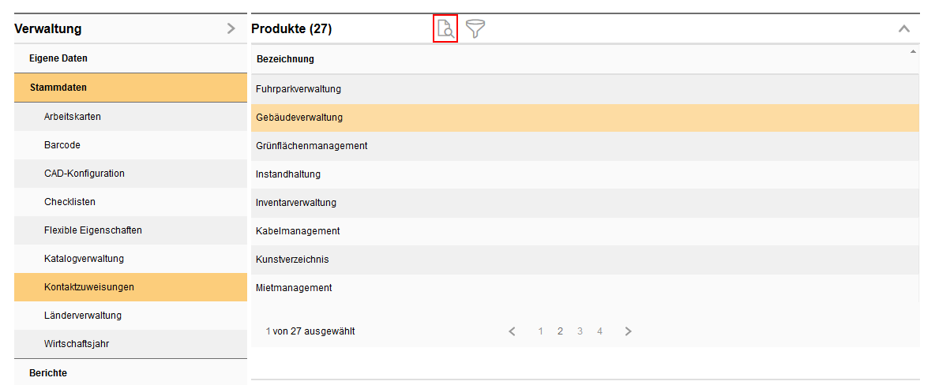The height and width of the screenshot is (385, 935).
Task: Open Eigene Daten menu section
Action: [58, 58]
